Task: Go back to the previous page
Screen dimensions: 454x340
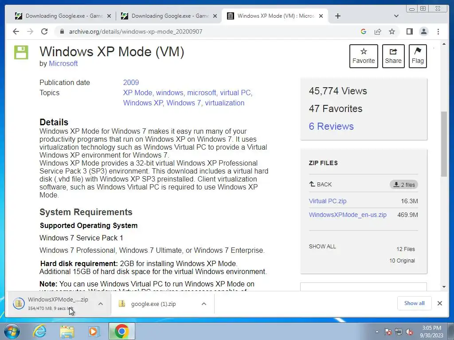Action: (16, 31)
